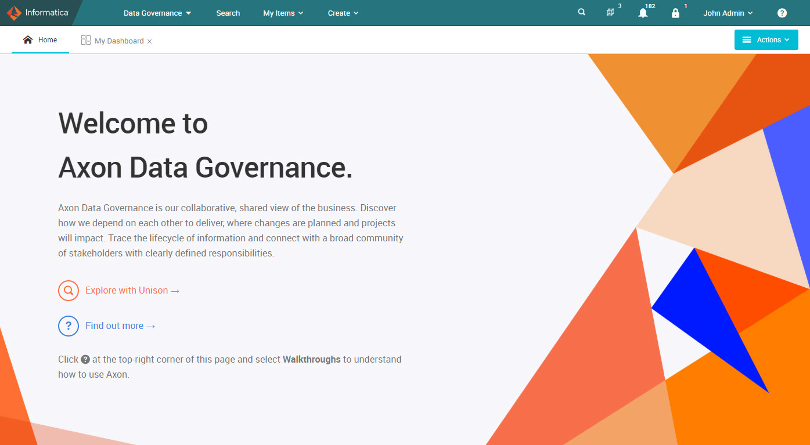Click the blue question mark circle icon
The height and width of the screenshot is (445, 810).
(69, 325)
